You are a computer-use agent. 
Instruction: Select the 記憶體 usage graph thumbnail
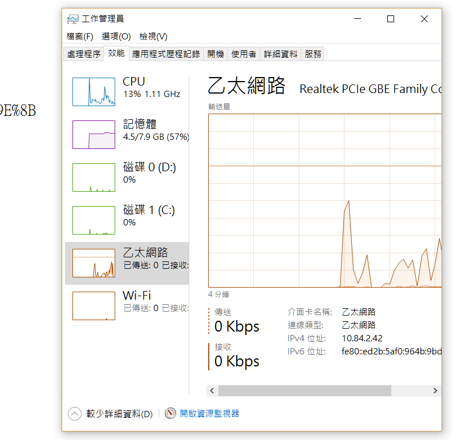pos(94,135)
